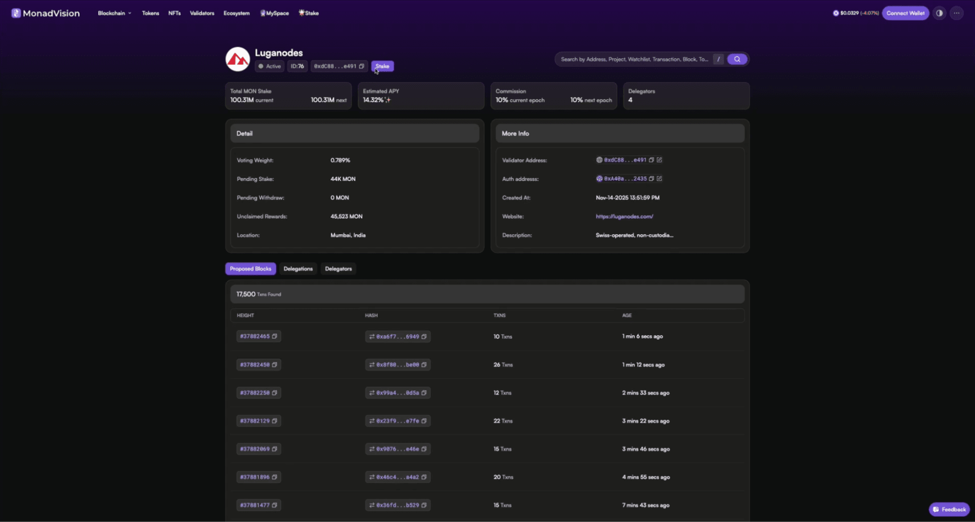975x522 pixels.
Task: Click the purple search magnifier button
Action: pos(737,59)
